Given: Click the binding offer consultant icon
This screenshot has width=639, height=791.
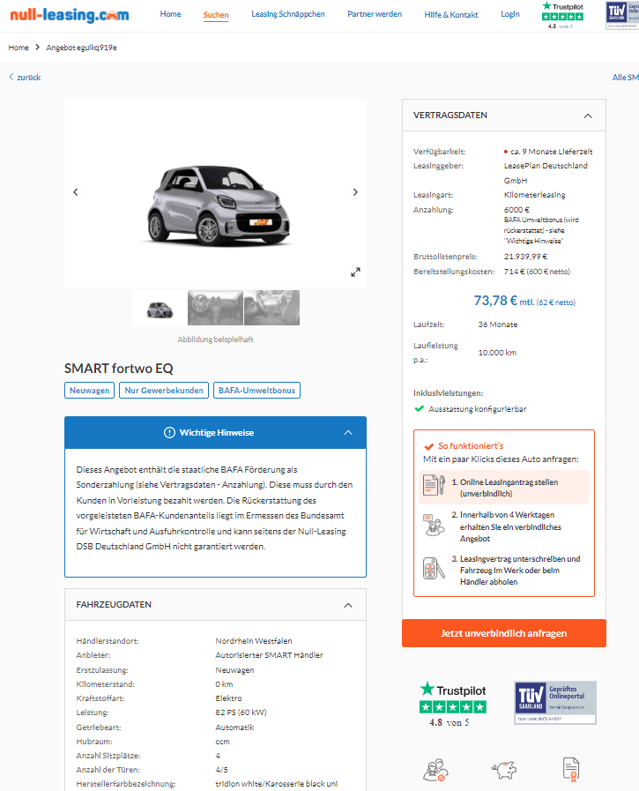Looking at the screenshot, I should [434, 526].
